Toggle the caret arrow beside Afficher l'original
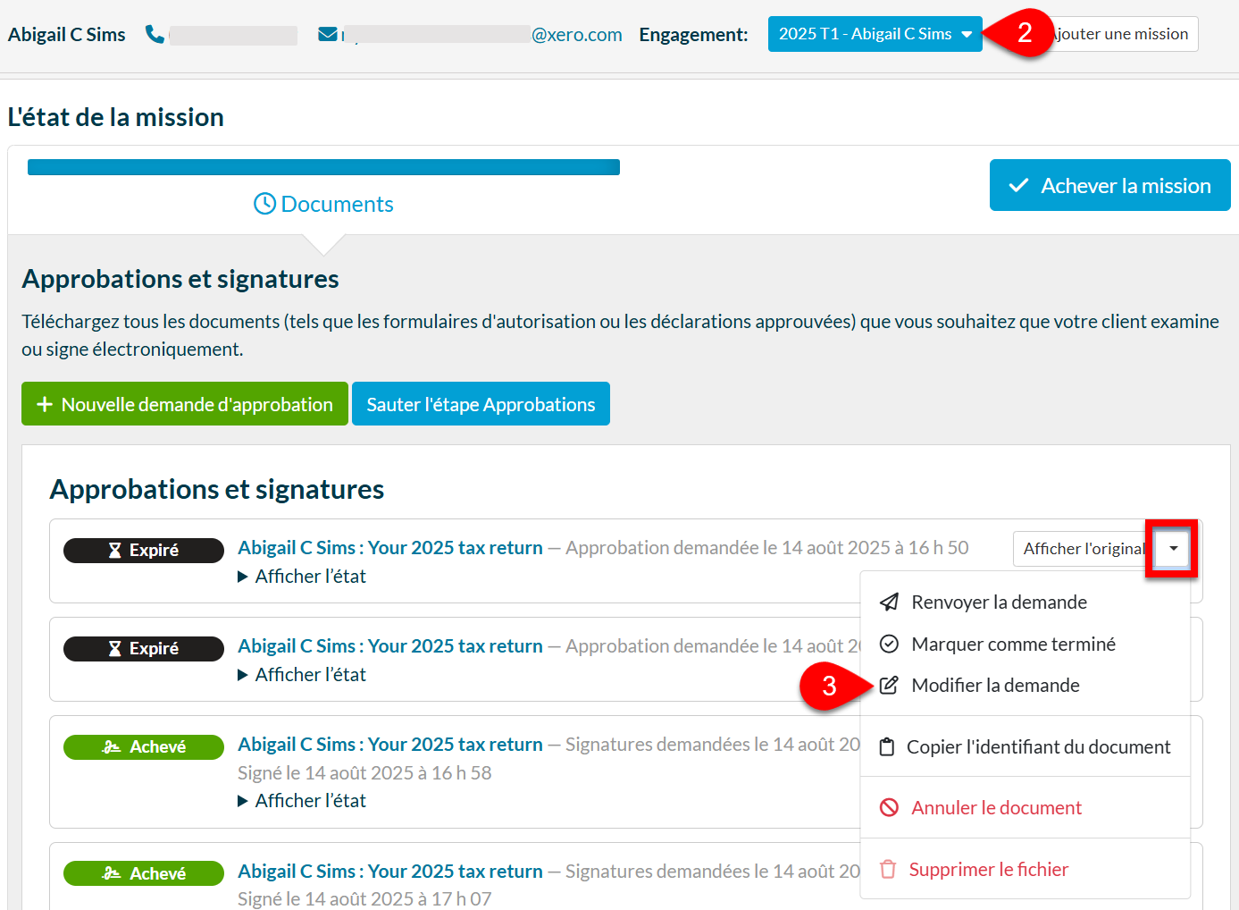Viewport: 1239px width, 910px height. (1173, 548)
